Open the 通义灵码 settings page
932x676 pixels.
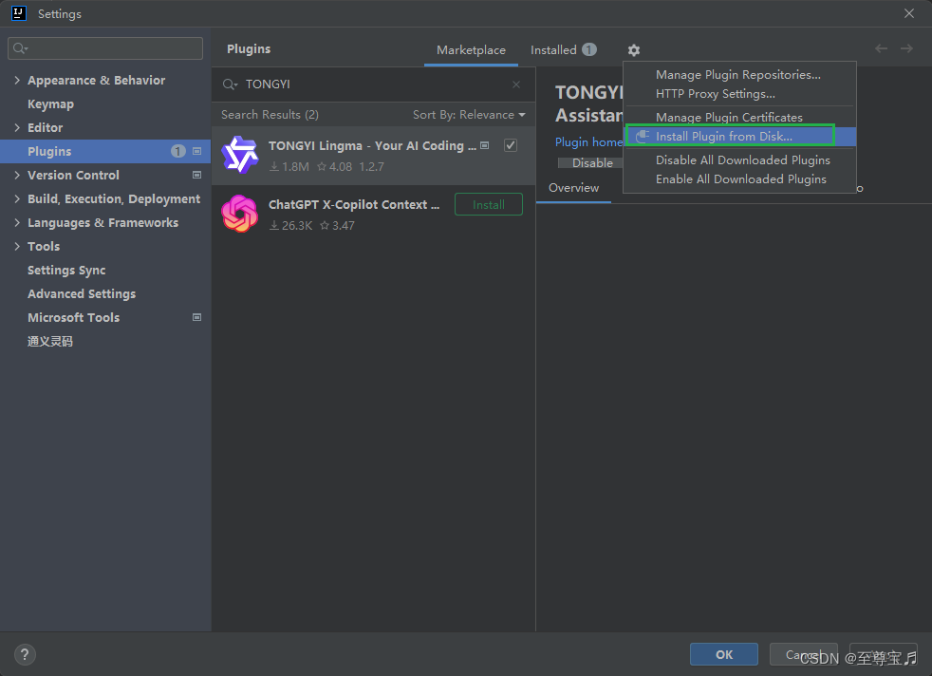point(50,341)
